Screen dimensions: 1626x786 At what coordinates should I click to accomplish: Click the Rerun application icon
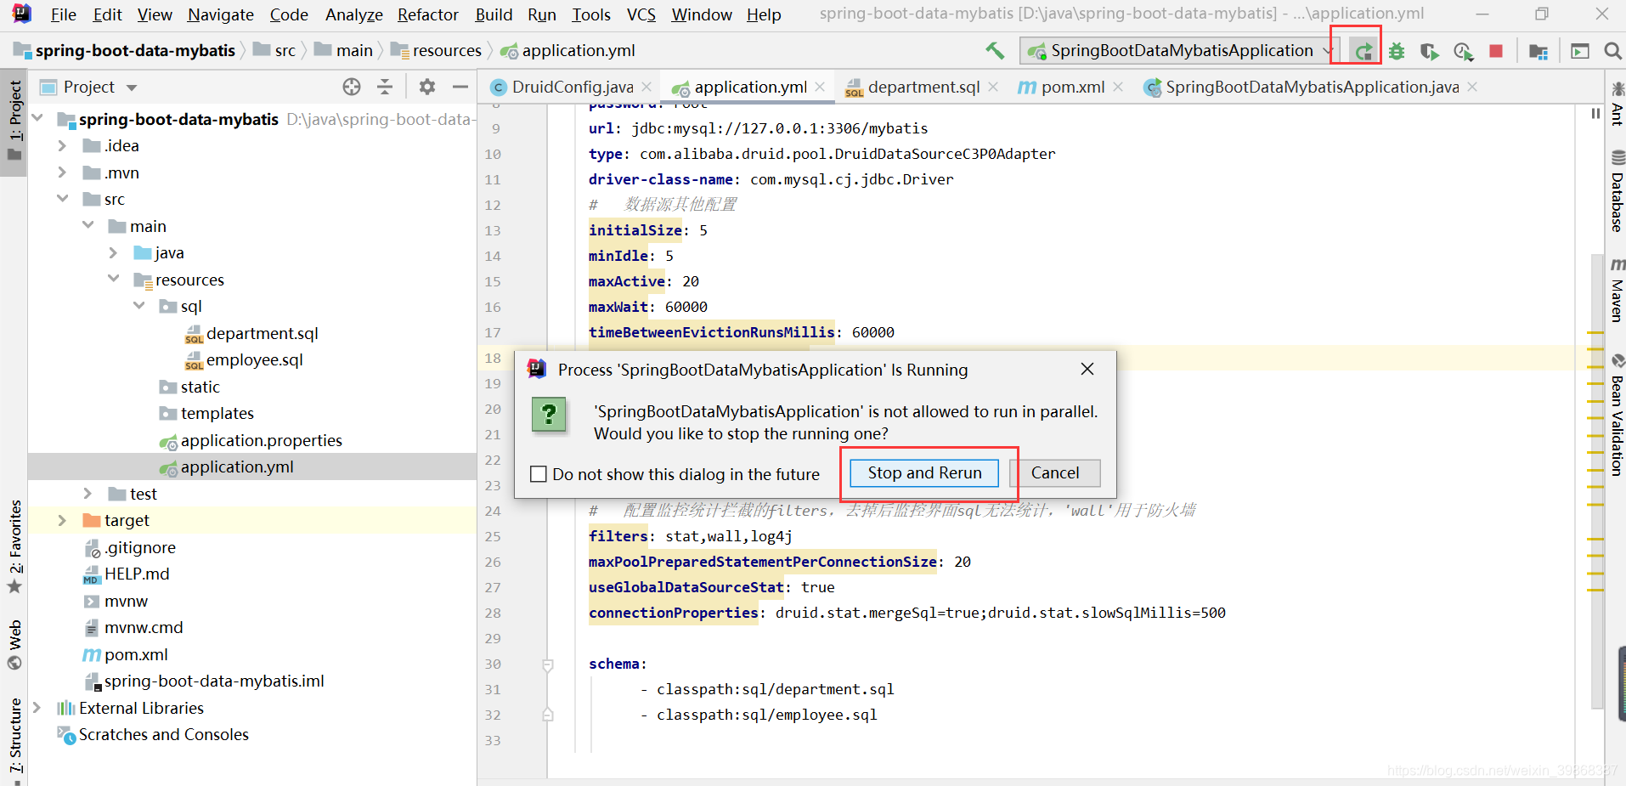tap(1363, 51)
